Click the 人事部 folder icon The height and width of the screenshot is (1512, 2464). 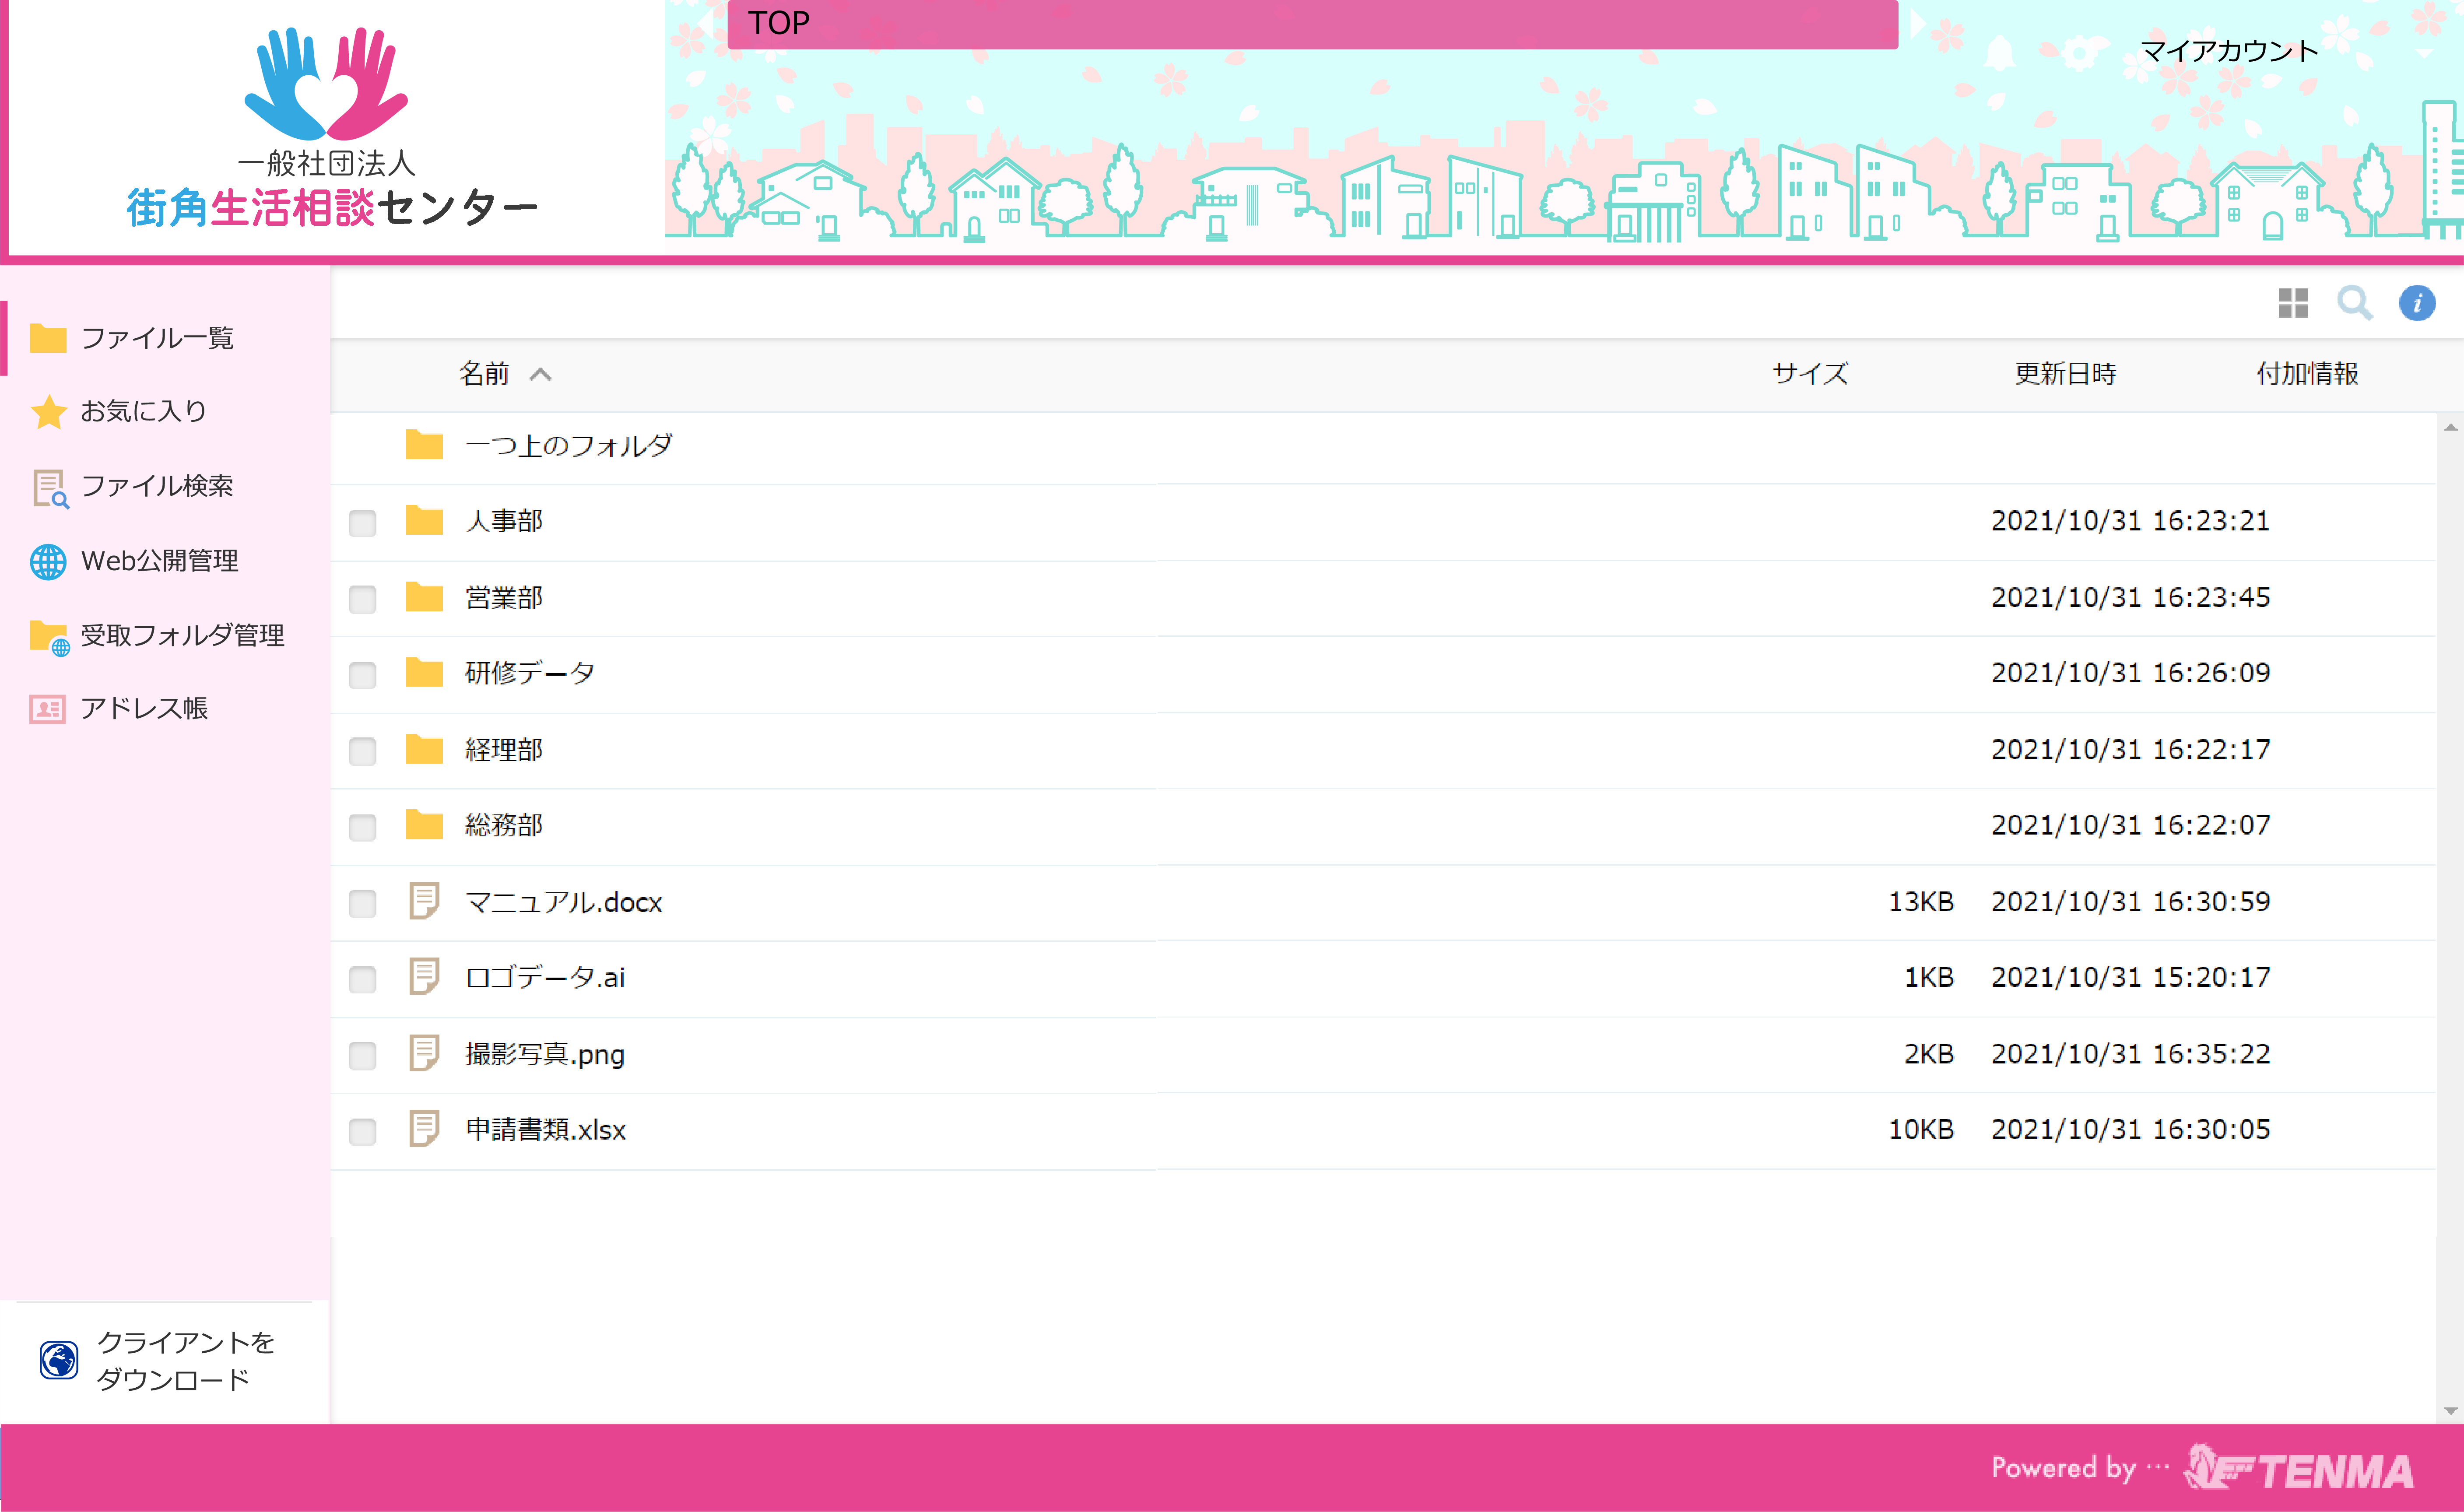(x=424, y=520)
